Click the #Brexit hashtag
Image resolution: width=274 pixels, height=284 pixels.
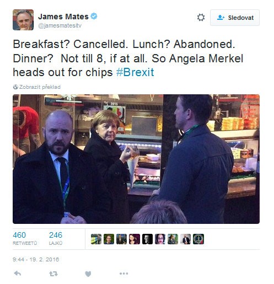coord(135,72)
